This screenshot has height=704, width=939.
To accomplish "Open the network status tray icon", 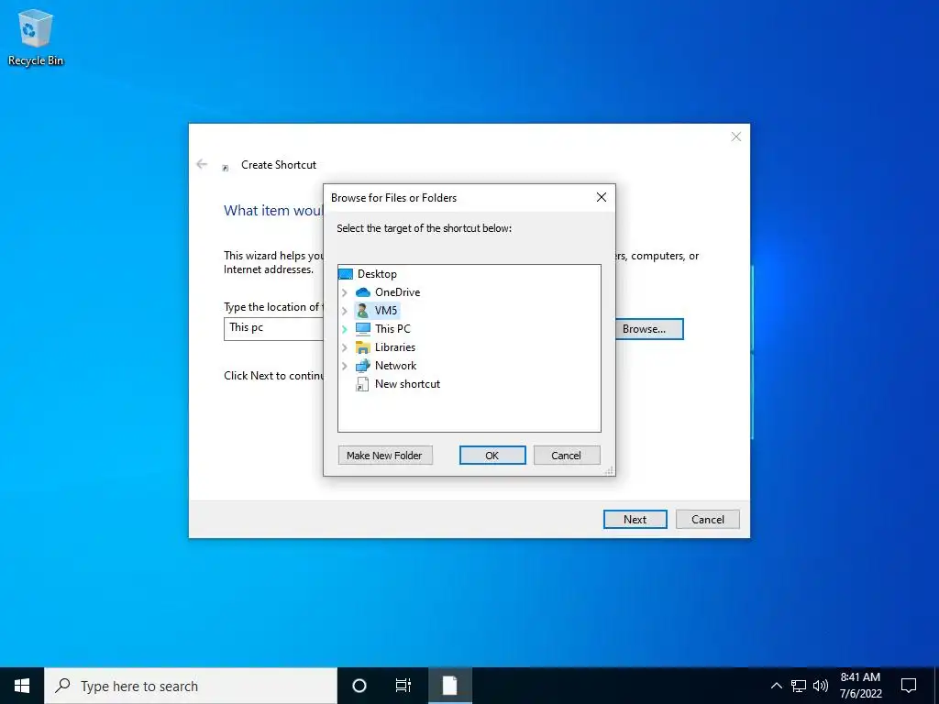I will pyautogui.click(x=799, y=686).
